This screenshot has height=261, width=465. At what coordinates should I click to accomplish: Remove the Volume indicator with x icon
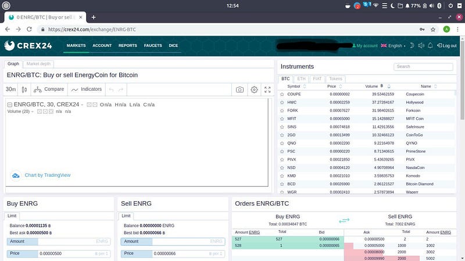point(51,112)
